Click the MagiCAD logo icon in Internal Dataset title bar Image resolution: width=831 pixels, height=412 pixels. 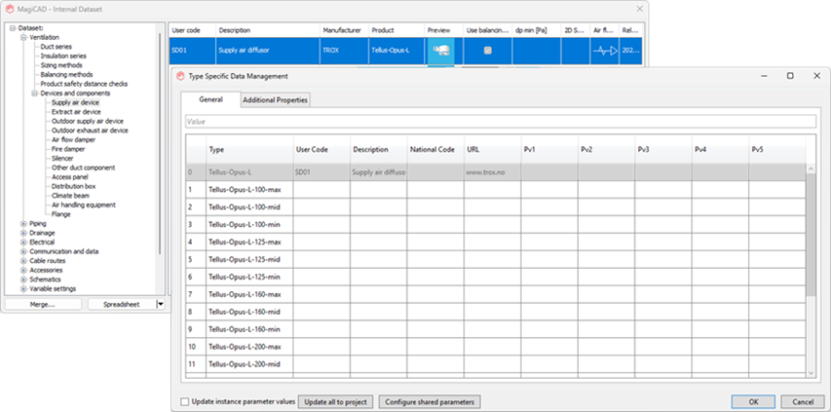coord(9,9)
